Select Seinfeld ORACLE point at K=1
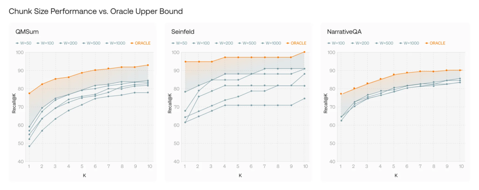479x190 pixels. (185, 61)
